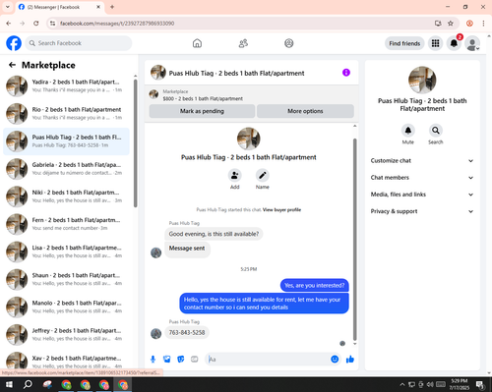Screen dimensions: 492x392
Task: Click the conversation list scrollbar
Action: point(135,143)
